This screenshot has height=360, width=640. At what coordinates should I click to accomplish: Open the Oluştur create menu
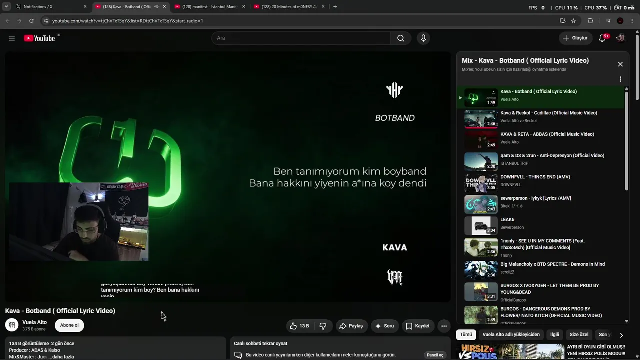(x=575, y=38)
